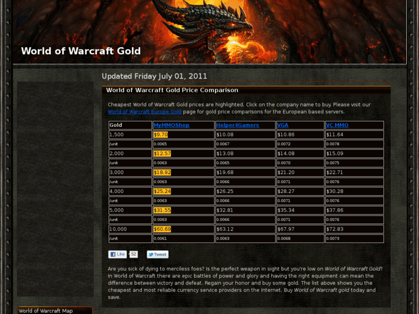Click VGA price $10.86

[286, 135]
